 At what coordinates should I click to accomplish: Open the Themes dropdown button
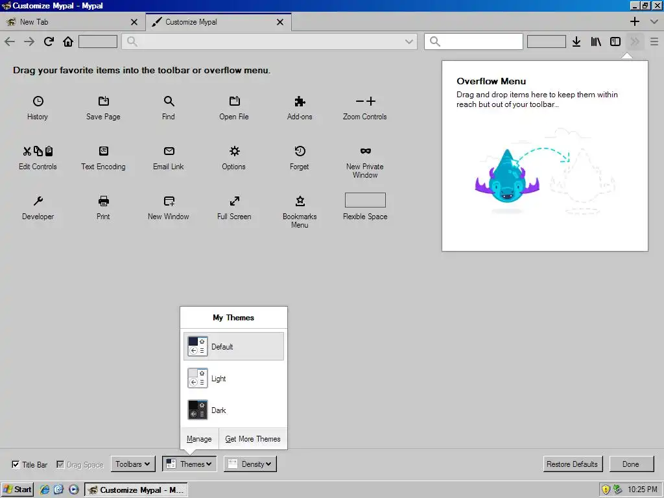tap(189, 464)
